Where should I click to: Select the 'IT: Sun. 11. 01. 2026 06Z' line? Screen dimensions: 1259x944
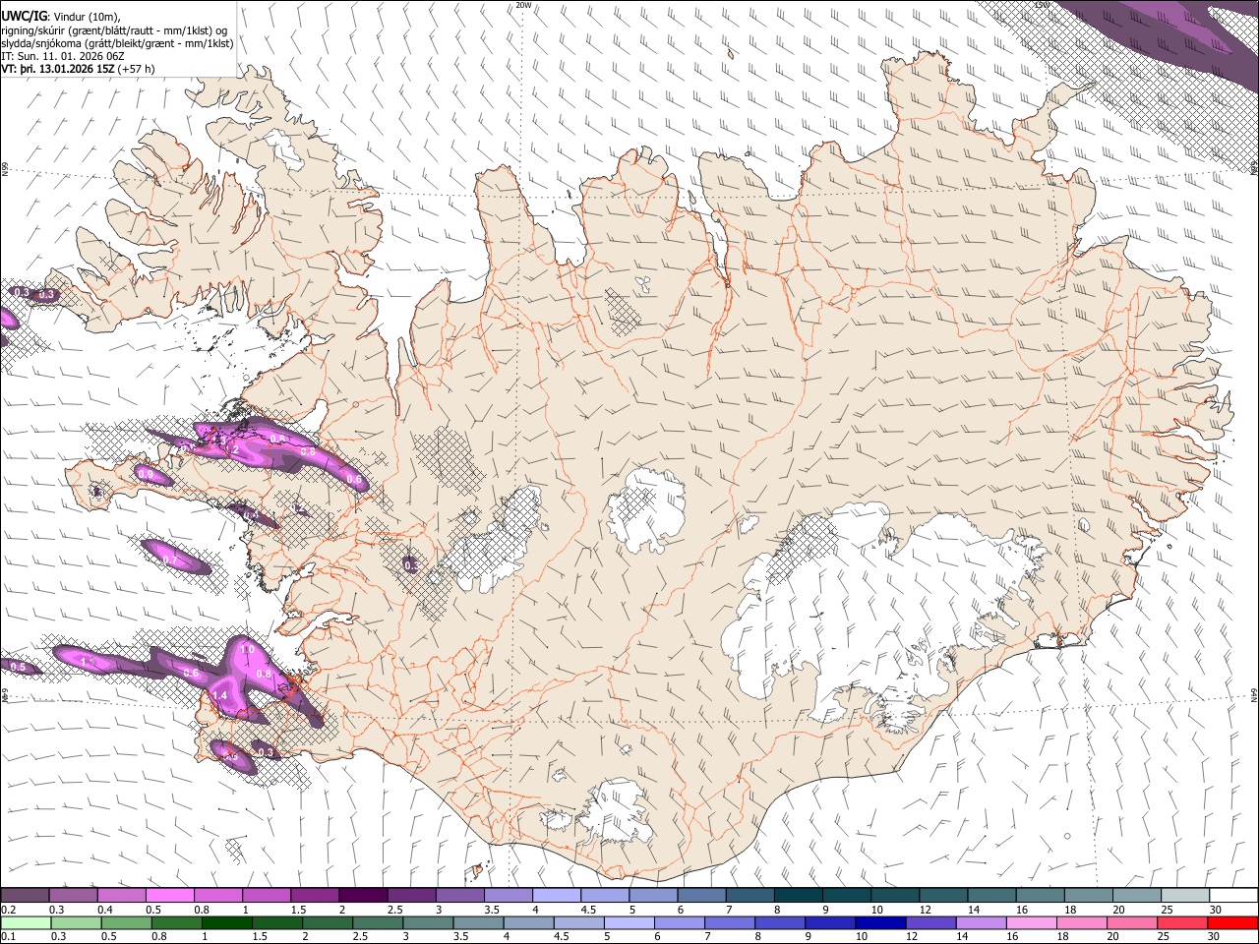pyautogui.click(x=62, y=56)
